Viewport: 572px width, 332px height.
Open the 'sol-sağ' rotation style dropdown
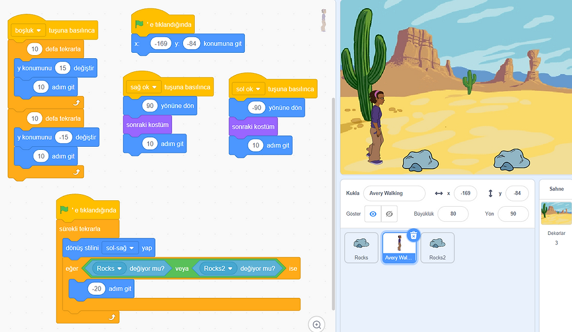[120, 248]
